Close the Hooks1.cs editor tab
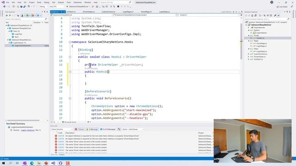Viewport: 296px width, 166px height. tap(64, 12)
